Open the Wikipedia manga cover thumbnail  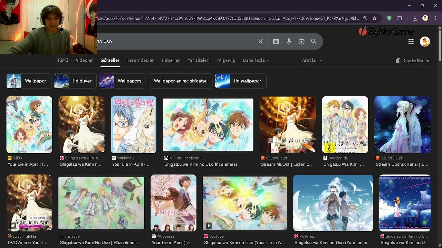[134, 125]
